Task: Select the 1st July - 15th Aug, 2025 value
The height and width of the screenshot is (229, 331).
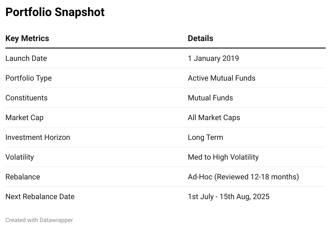Action: click(229, 196)
